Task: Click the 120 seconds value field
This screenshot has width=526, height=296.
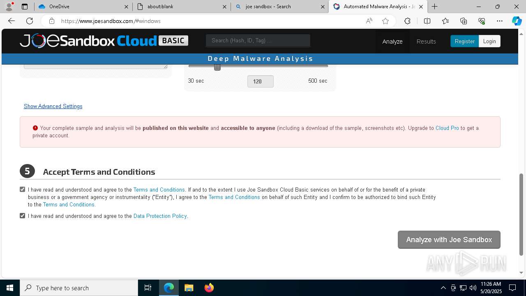Action: click(x=261, y=81)
